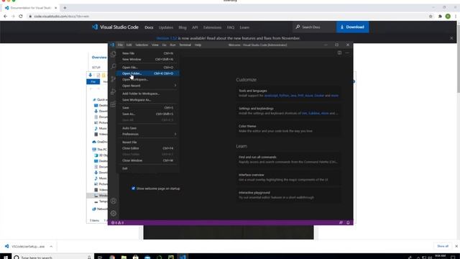Open the Search view in VS Code activity bar
This screenshot has width=460, height=259.
click(x=114, y=66)
